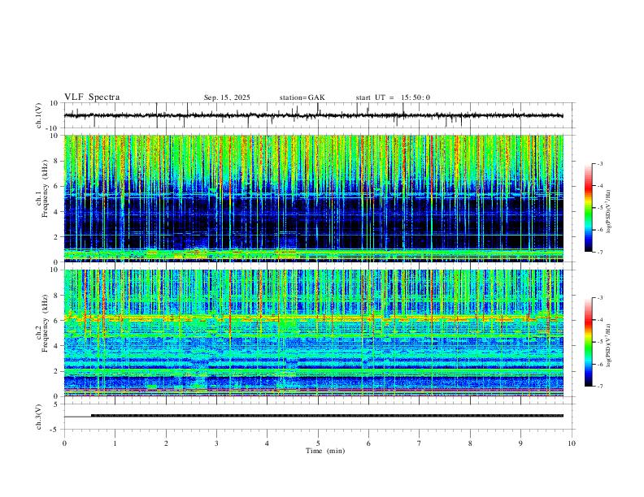Viewport: 644px width, 497px height.
Task: Click the ch.2 'Frequency (kHz)' axis label
Action: click(x=45, y=323)
